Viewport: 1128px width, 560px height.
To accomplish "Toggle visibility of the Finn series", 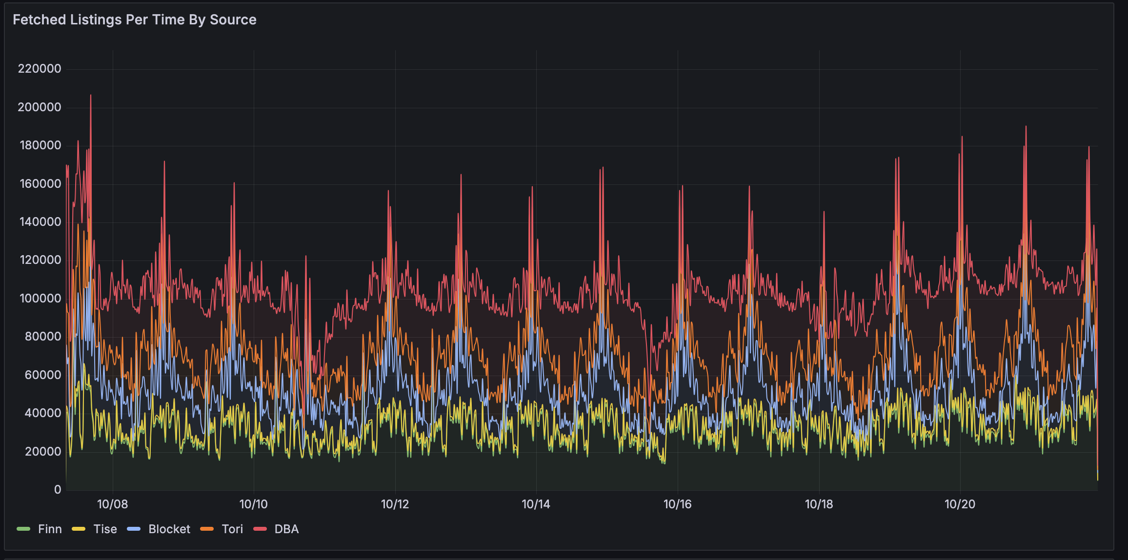I will click(50, 529).
